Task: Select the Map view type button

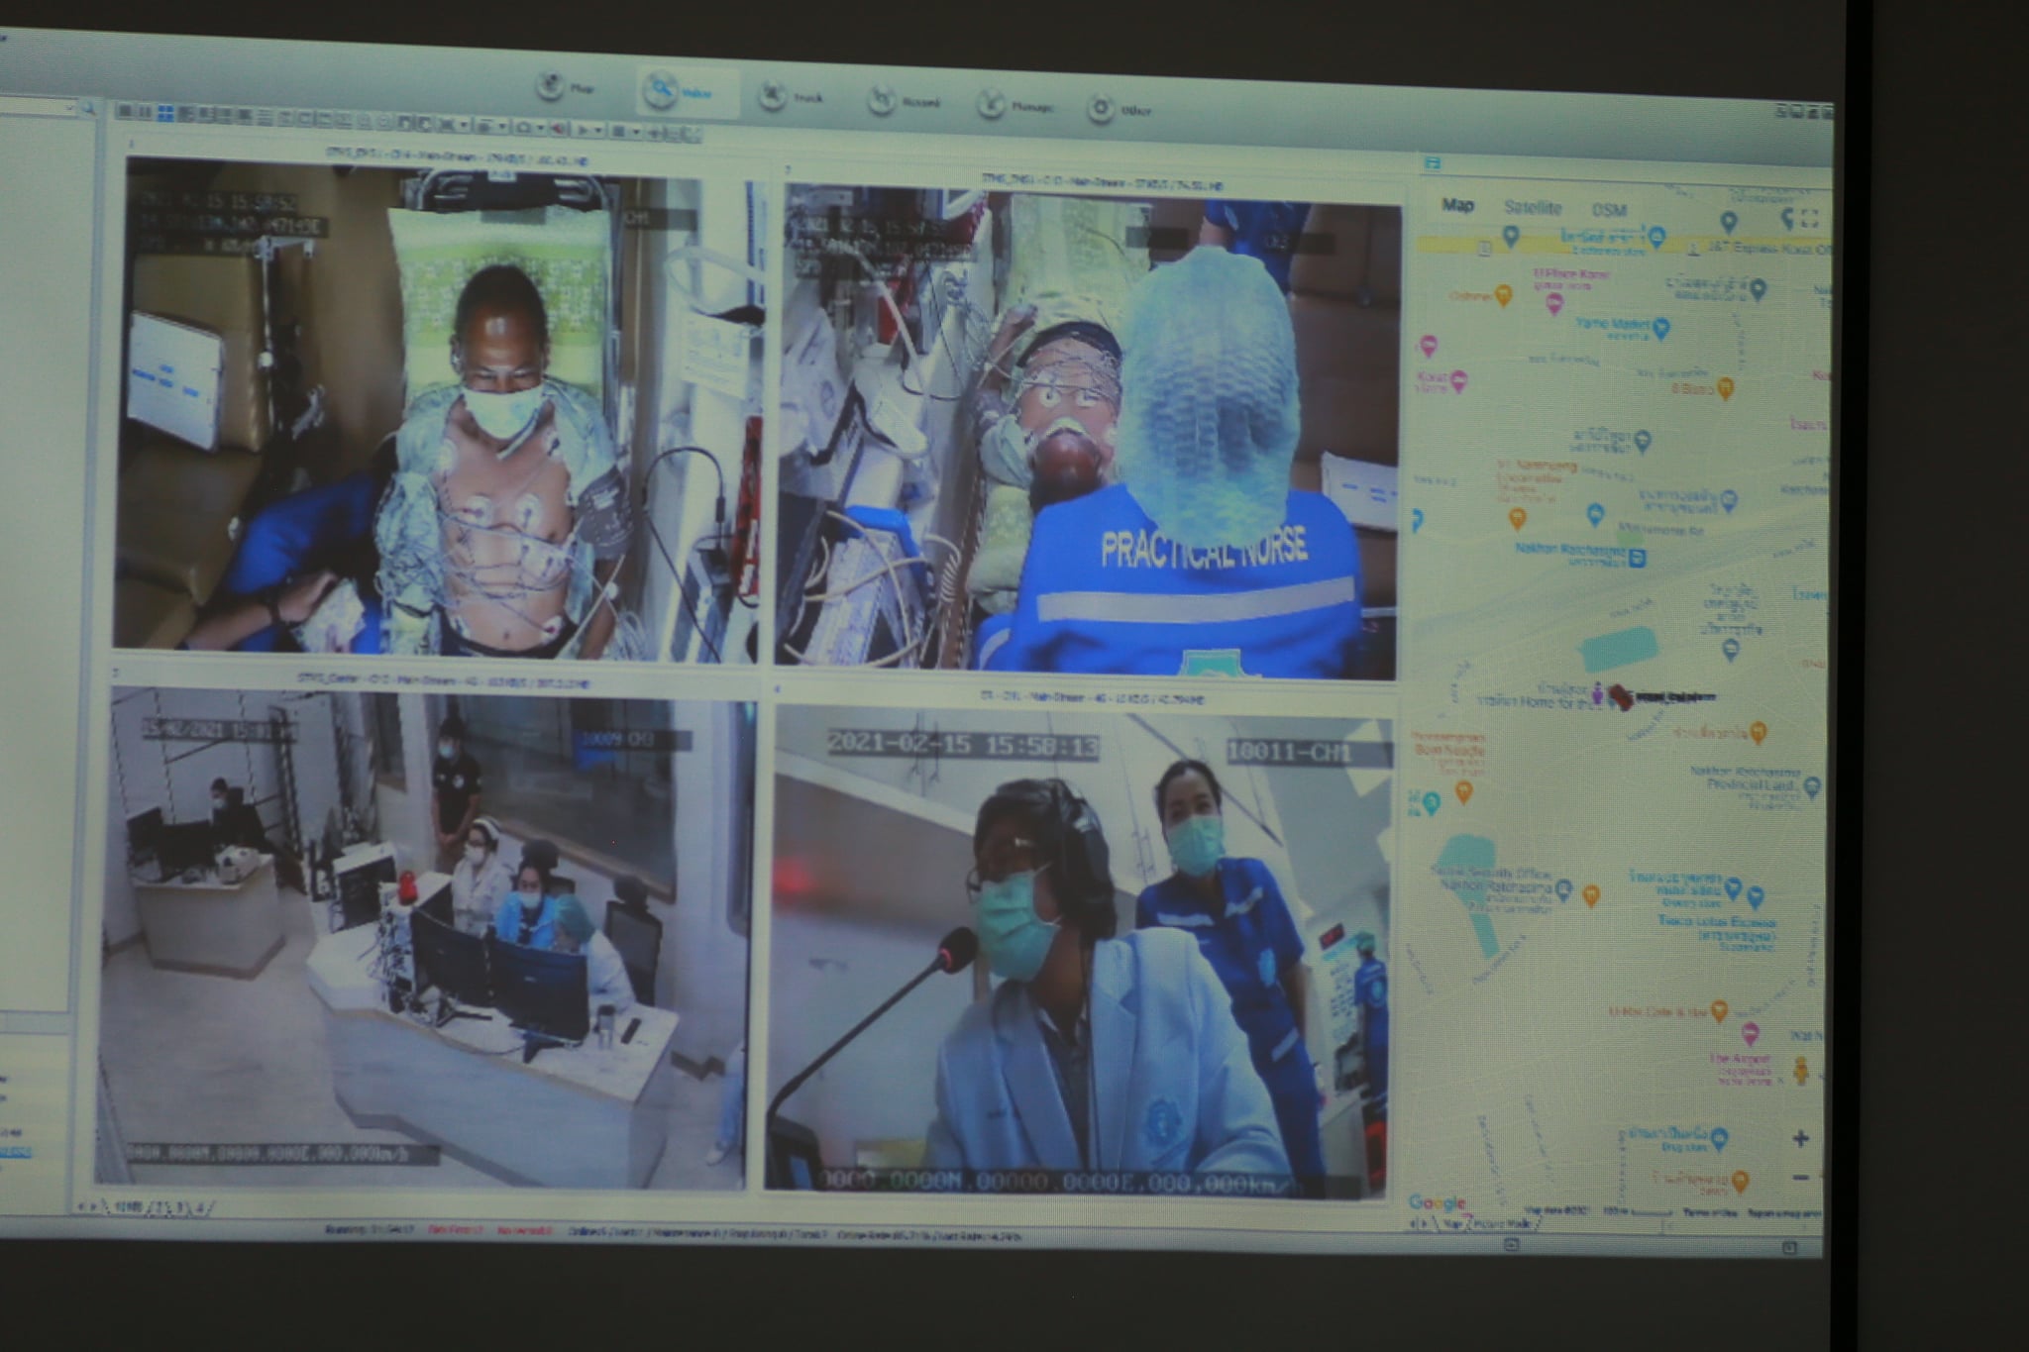Action: [1457, 206]
